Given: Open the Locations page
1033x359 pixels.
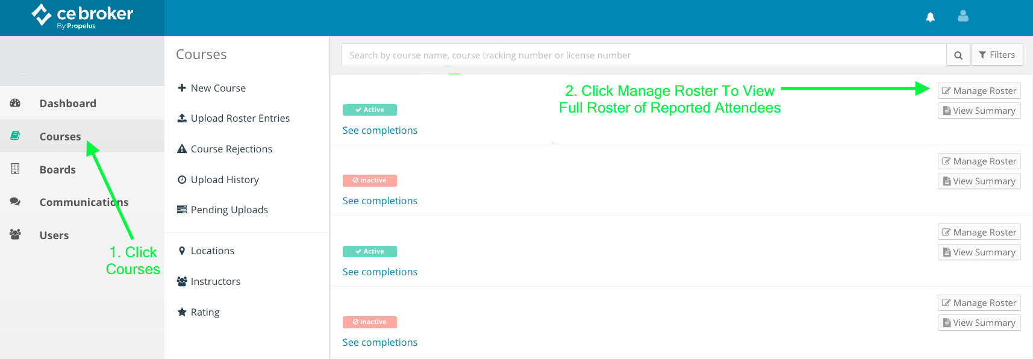Looking at the screenshot, I should 212,251.
